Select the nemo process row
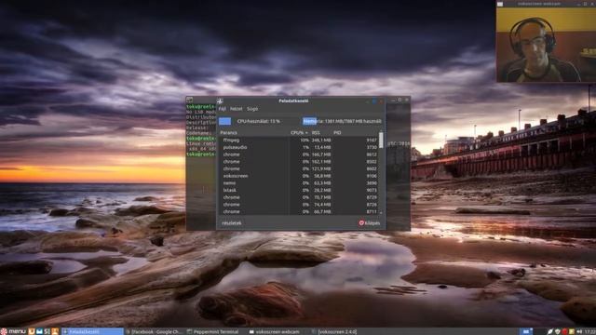This screenshot has height=335, width=596. point(298,183)
